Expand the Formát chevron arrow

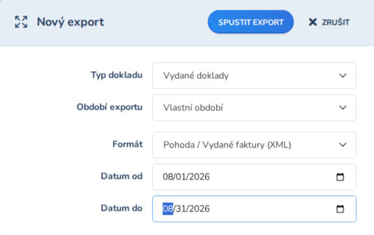point(343,145)
